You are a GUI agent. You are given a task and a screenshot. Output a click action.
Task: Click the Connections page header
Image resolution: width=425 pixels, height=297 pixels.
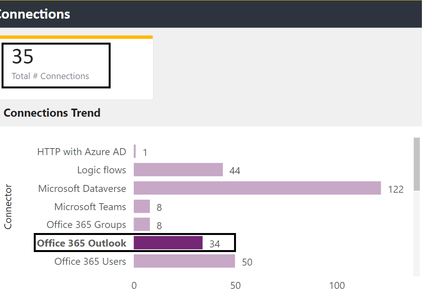35,14
